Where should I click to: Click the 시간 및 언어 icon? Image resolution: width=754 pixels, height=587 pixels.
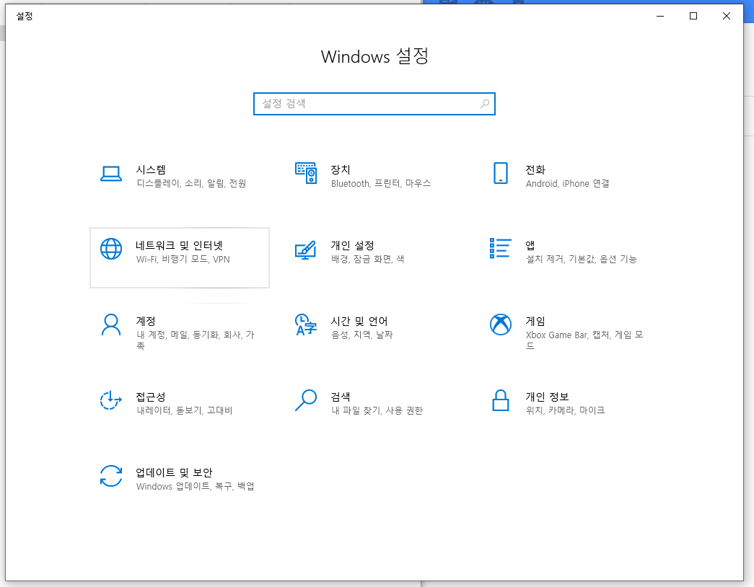coord(306,325)
